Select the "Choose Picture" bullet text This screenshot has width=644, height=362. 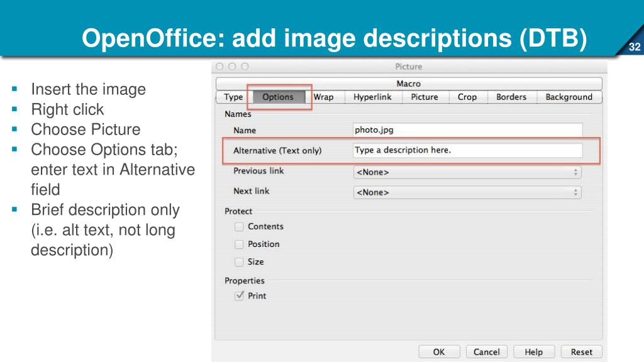click(x=86, y=129)
